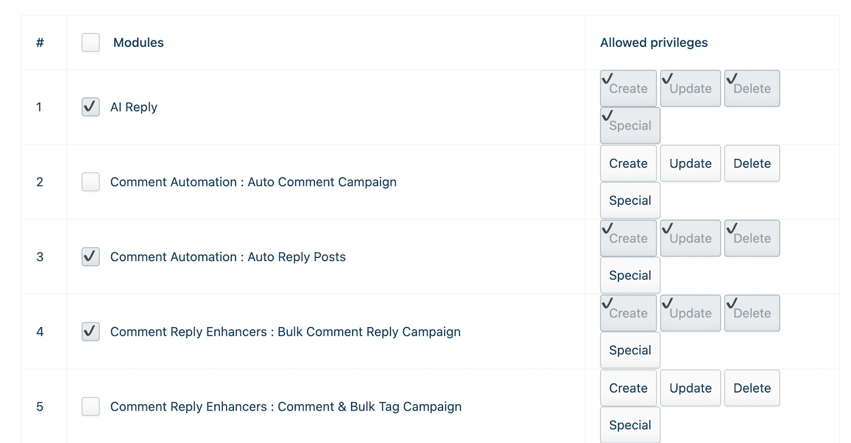Toggle Create privilege for AI Reply
This screenshot has height=443, width=851.
click(x=628, y=88)
